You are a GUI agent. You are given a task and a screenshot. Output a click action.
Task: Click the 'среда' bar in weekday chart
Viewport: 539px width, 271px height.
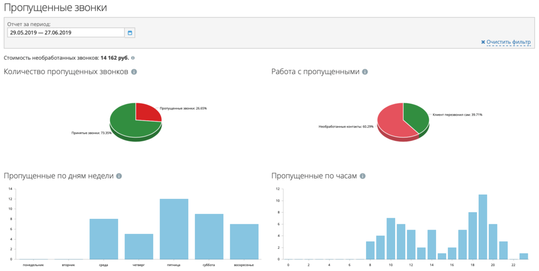(103, 239)
